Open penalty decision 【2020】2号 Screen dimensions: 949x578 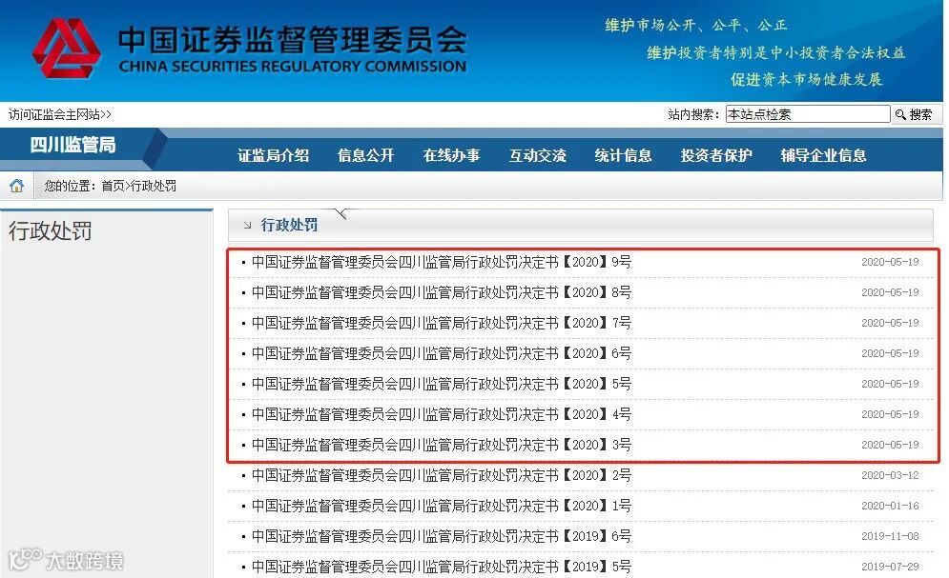(x=442, y=475)
